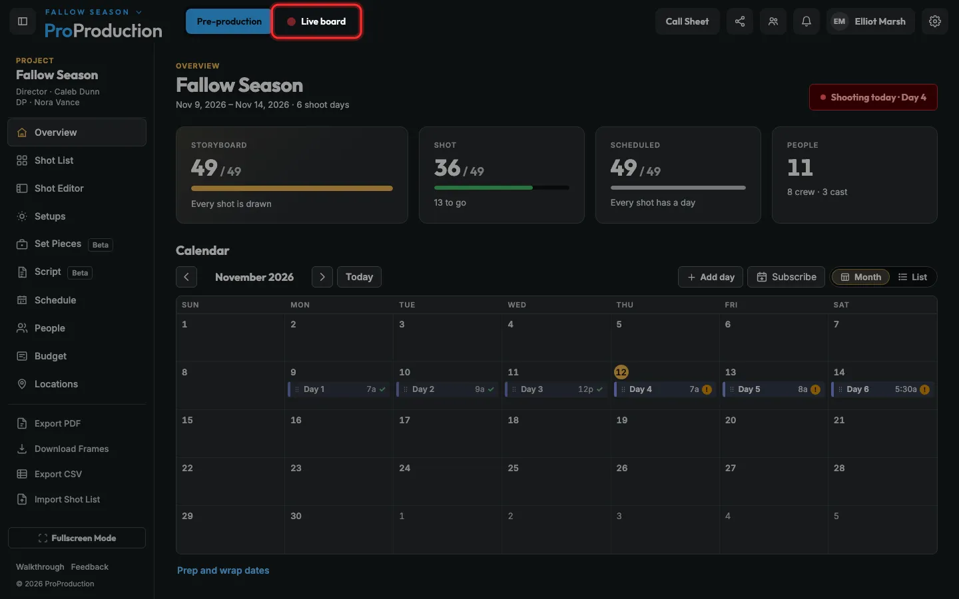Click the Day 6 warning icon
Screen dimensions: 959x599
tap(924, 389)
